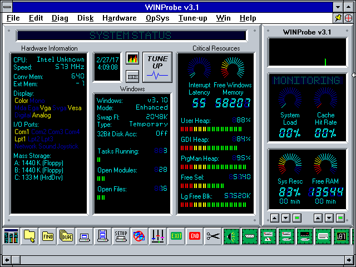Click the horizontal scrollbar right arrow

point(349,260)
